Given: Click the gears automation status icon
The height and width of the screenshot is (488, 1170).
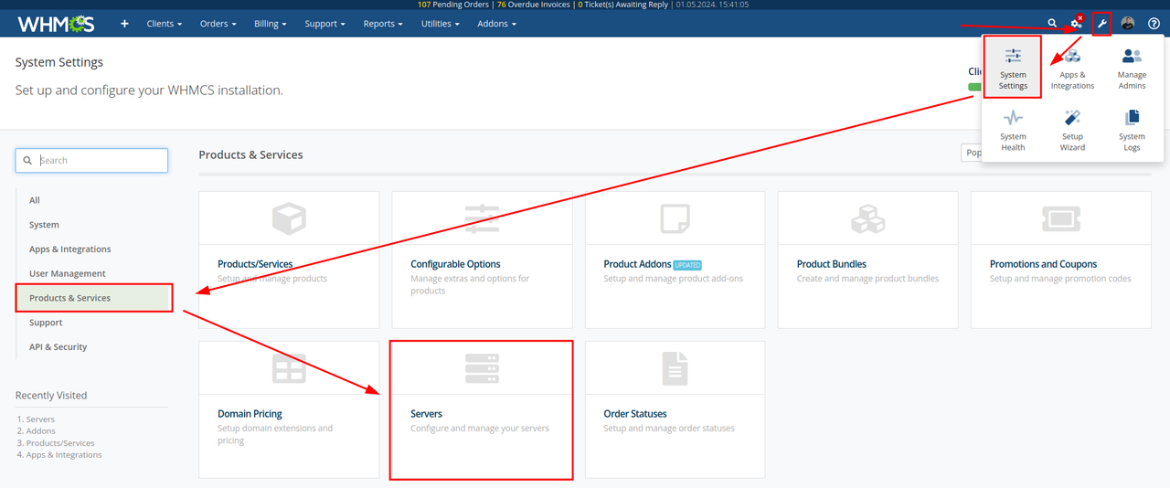Looking at the screenshot, I should [1077, 23].
